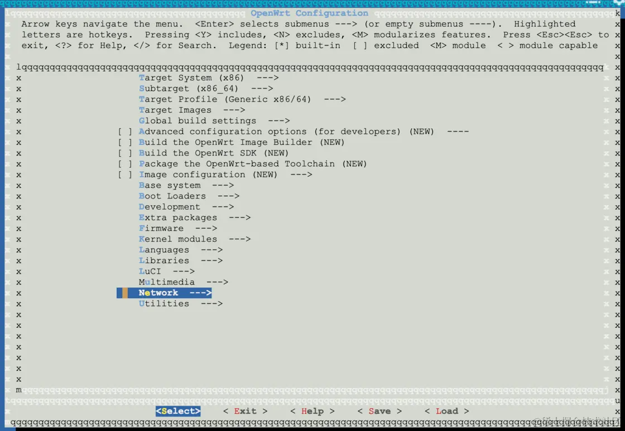
Task: Click the "< > module capable" legend text
Action: coord(547,45)
